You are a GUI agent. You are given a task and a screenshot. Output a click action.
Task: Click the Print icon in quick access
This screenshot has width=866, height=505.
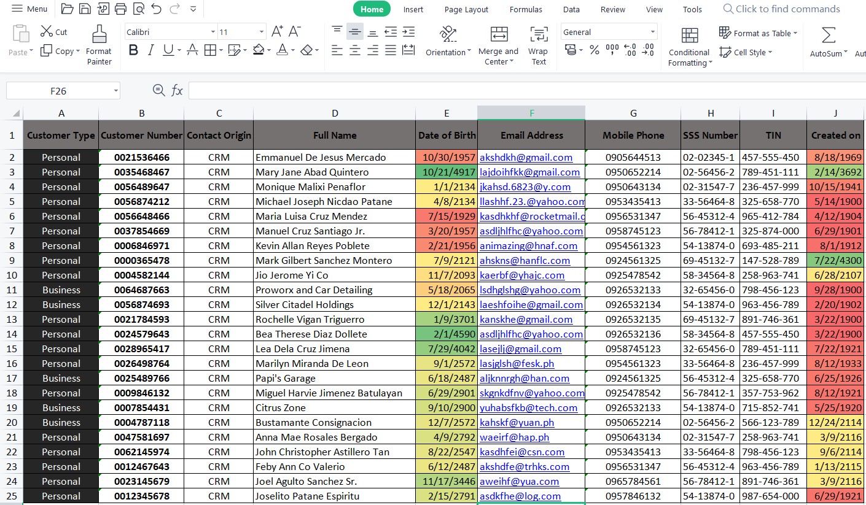click(x=121, y=9)
